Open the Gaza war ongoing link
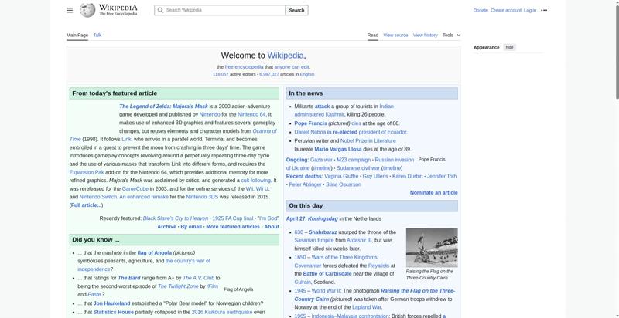 tap(321, 160)
